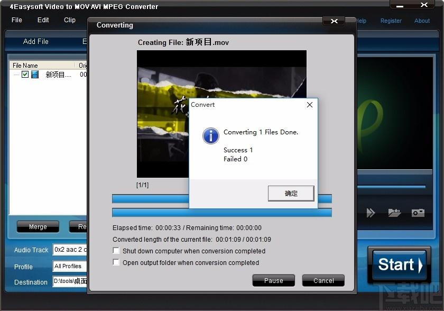Cancel the conversion

323,280
